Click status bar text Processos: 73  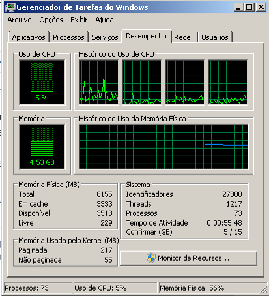(27, 288)
